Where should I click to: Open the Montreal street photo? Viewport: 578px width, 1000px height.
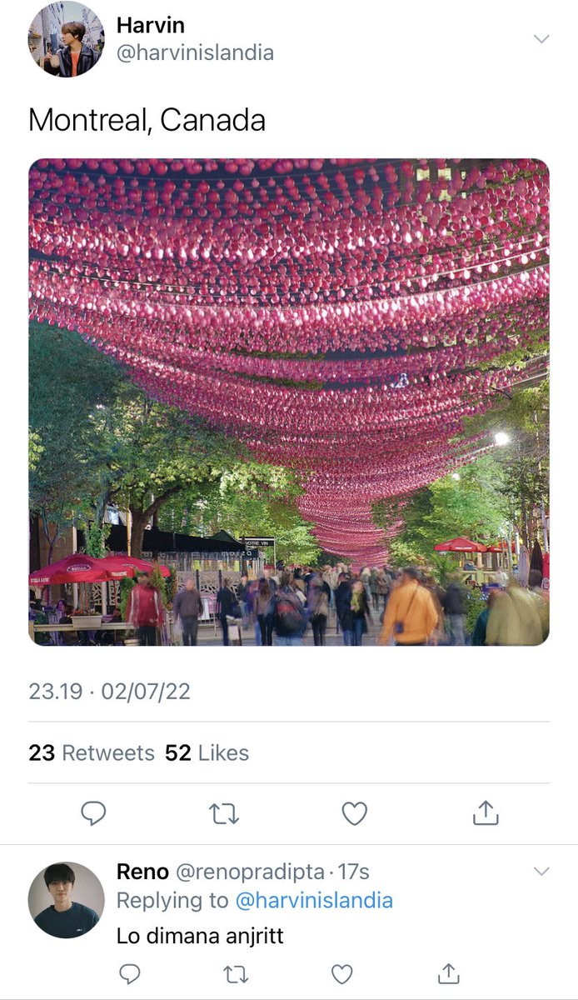tap(289, 402)
